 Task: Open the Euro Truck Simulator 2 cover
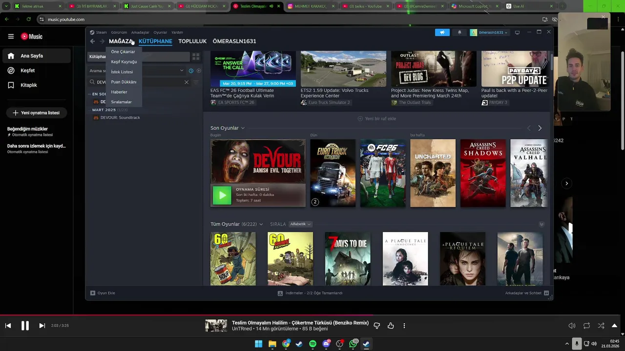[333, 173]
